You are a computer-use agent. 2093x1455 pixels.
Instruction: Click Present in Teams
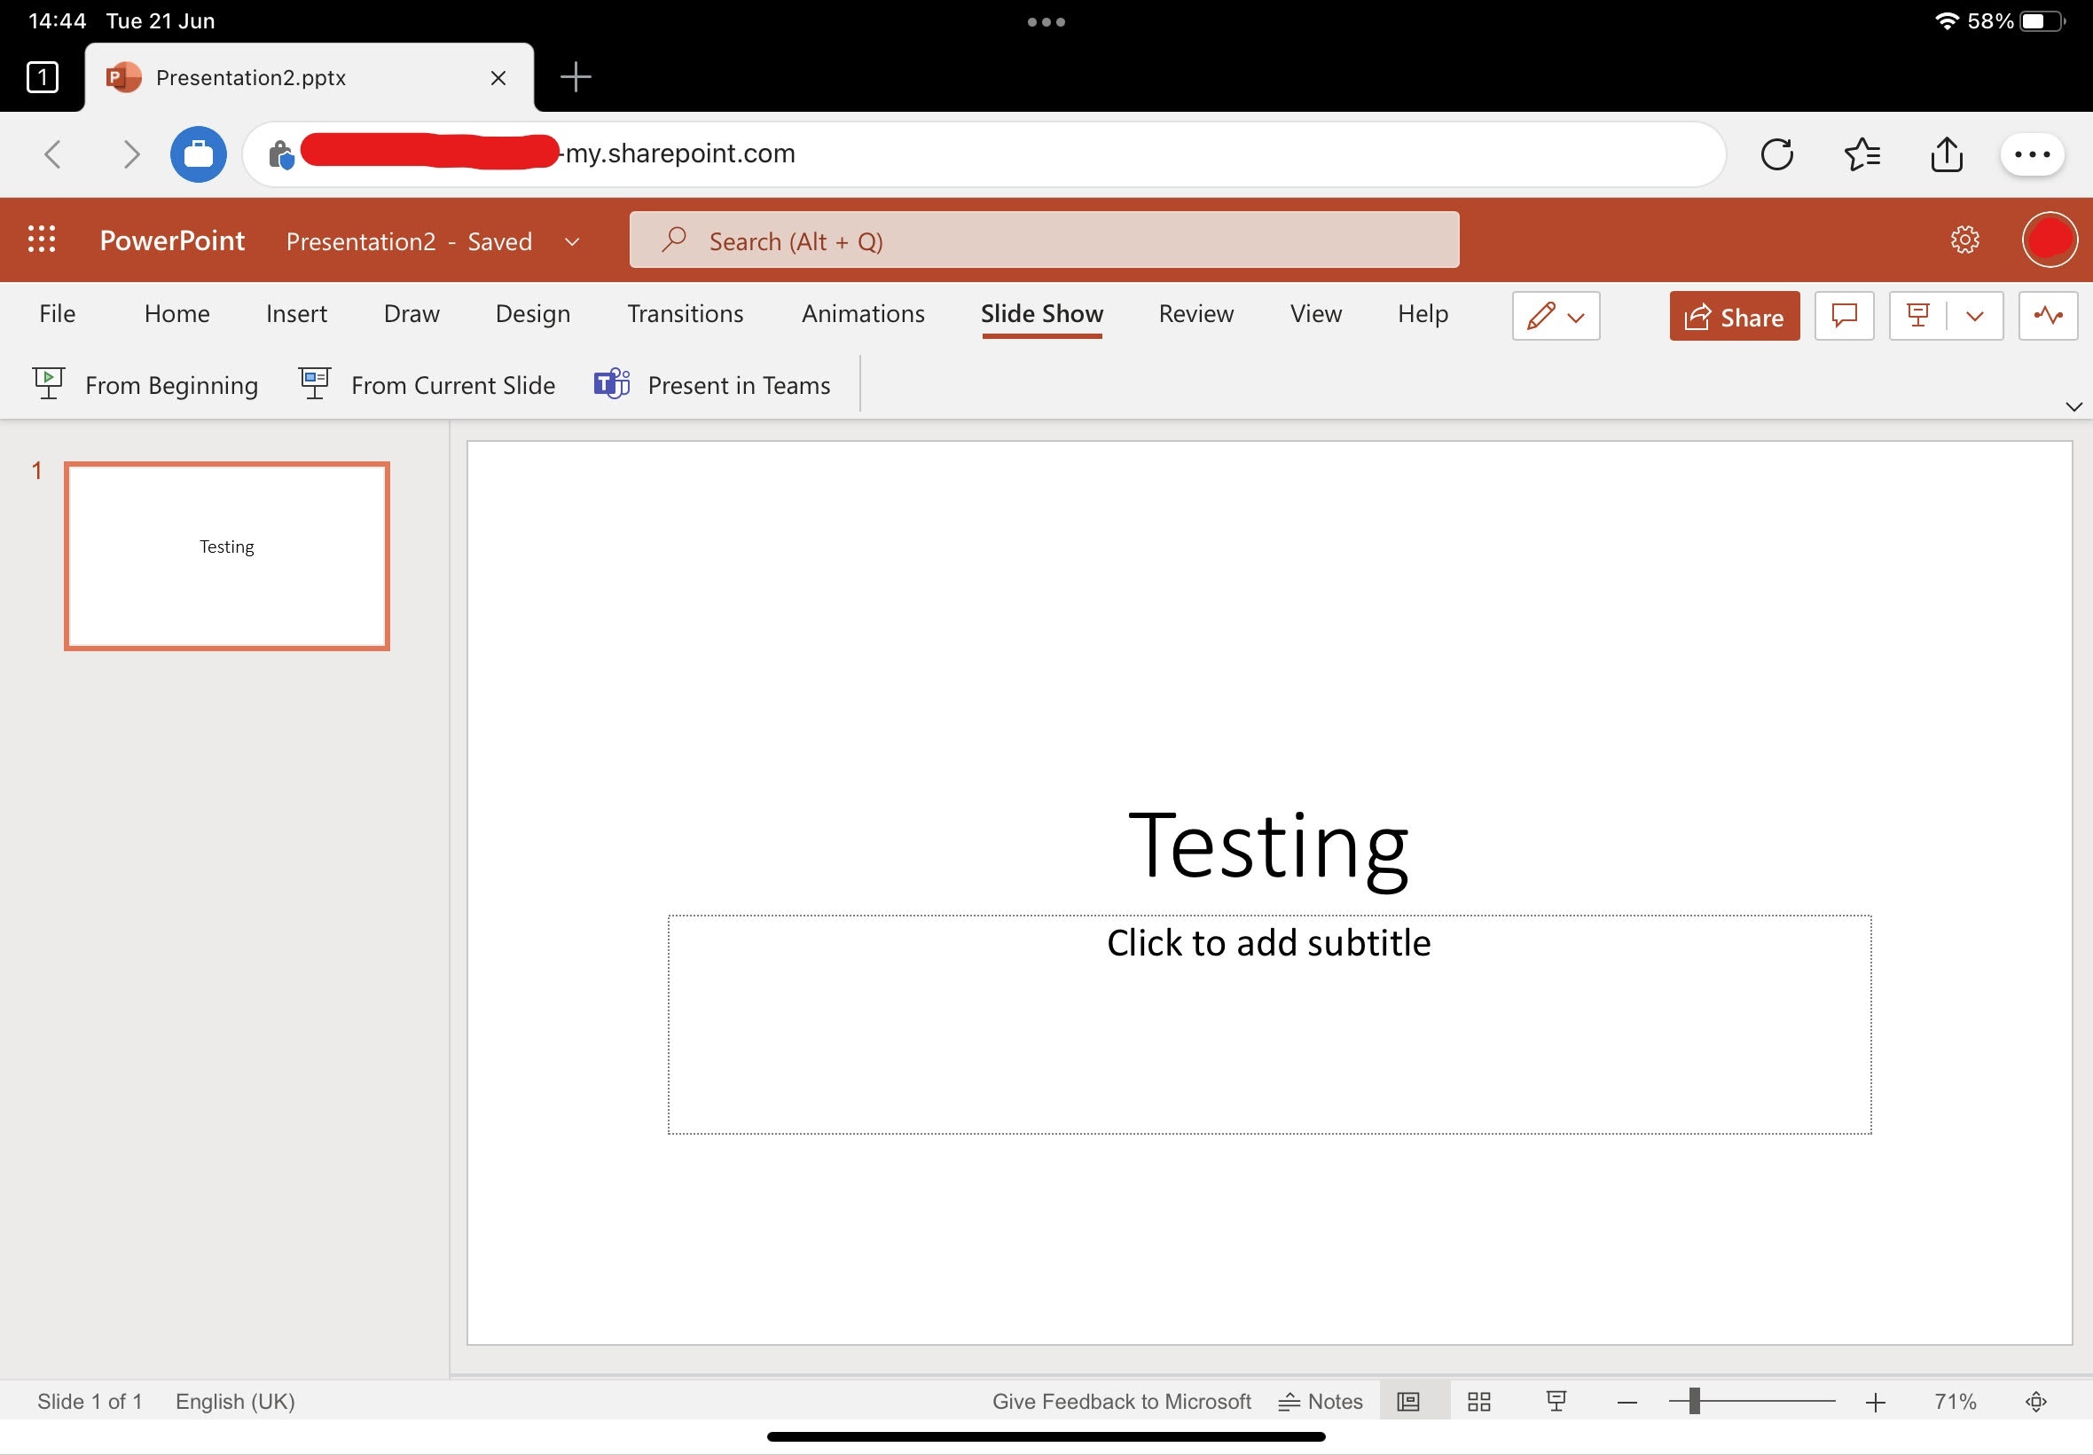point(712,386)
